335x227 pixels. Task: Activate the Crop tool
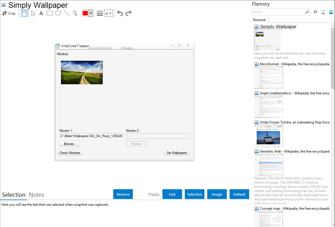(x=9, y=13)
